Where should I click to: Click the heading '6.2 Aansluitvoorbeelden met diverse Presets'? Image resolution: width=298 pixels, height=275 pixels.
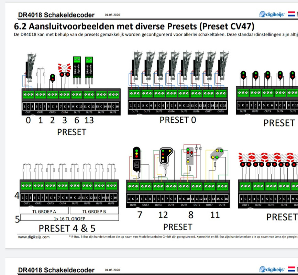(134, 26)
